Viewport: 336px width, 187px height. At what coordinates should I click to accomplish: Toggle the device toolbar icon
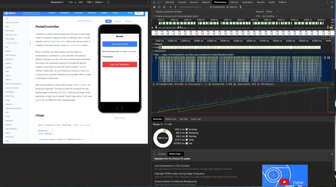(x=159, y=2)
